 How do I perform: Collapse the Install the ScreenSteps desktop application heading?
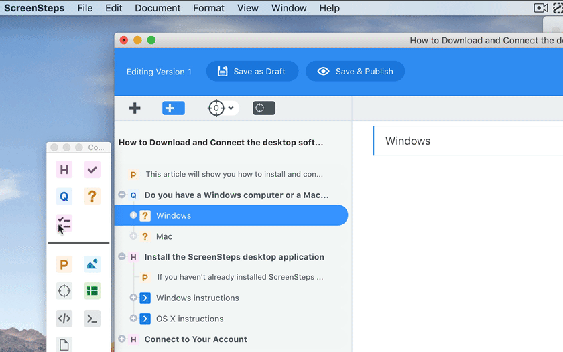pyautogui.click(x=122, y=256)
